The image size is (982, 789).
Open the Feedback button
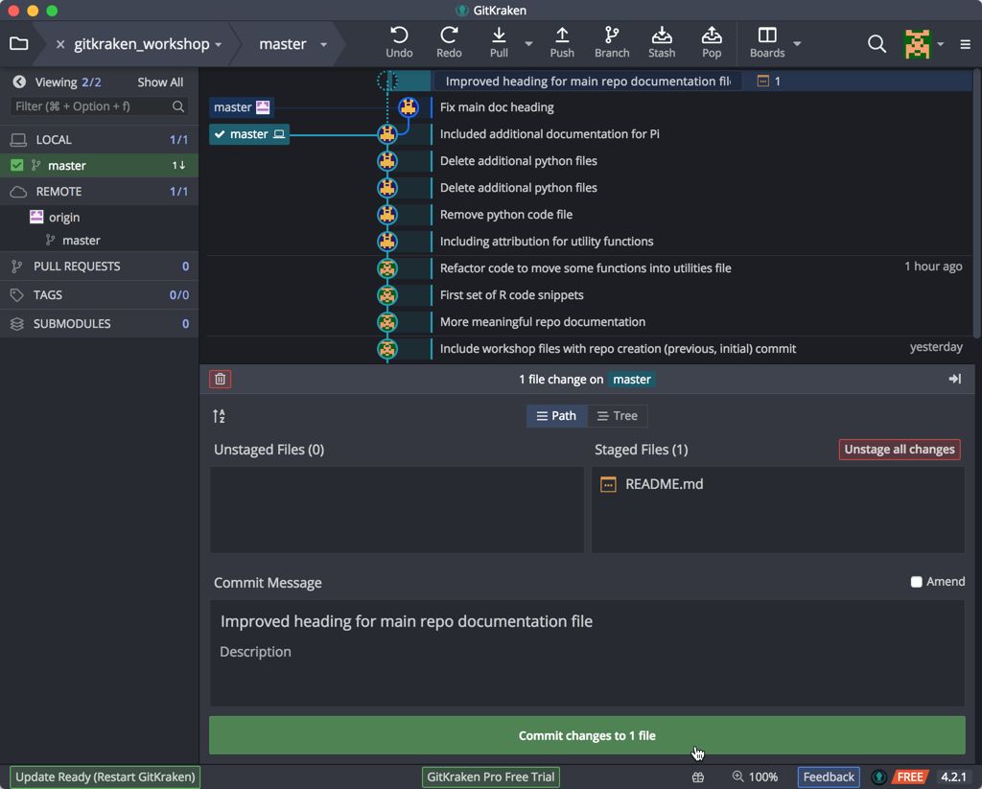[x=828, y=777]
